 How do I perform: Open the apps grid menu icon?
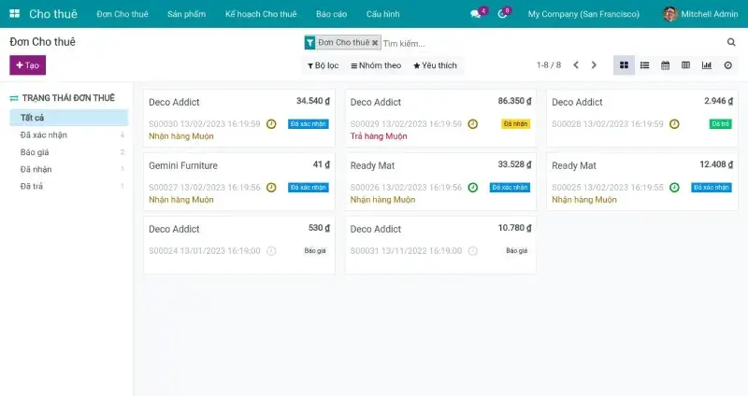14,14
